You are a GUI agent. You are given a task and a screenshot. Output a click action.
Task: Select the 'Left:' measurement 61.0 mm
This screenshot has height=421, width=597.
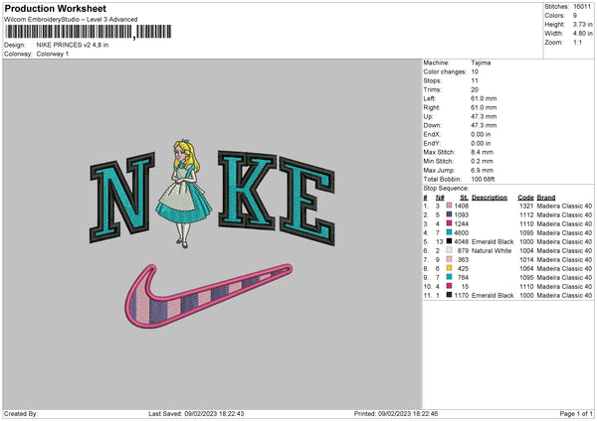point(484,98)
